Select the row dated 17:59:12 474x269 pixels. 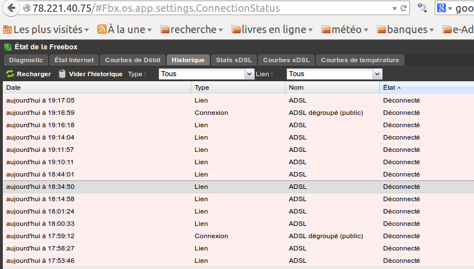238,236
